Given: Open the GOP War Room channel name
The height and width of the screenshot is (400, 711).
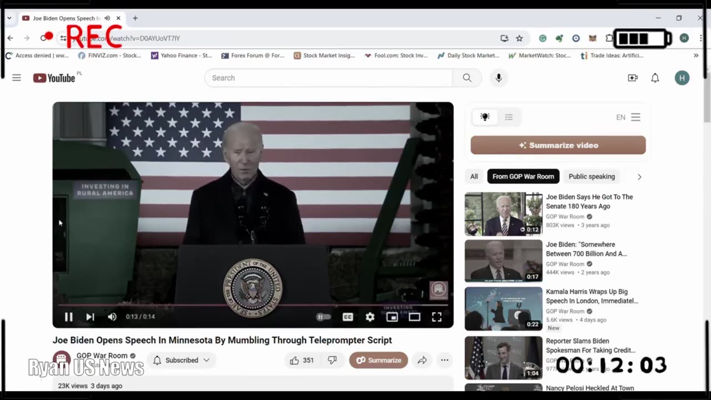Looking at the screenshot, I should [x=102, y=356].
